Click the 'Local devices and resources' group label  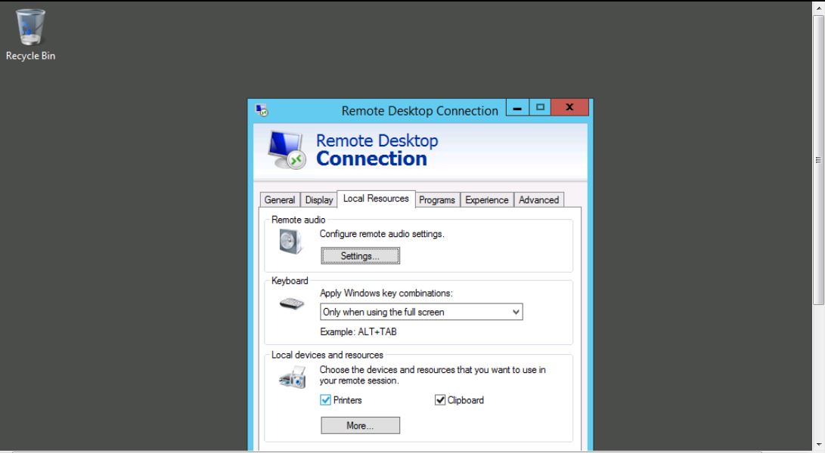(327, 356)
